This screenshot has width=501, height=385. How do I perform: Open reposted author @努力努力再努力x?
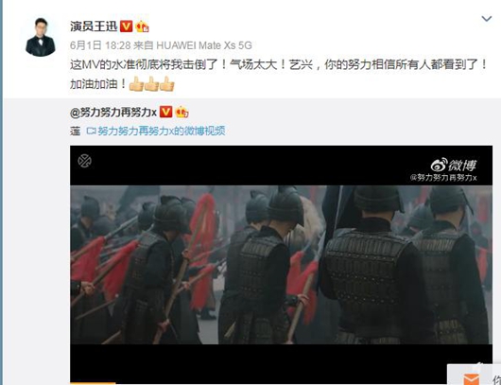point(113,113)
